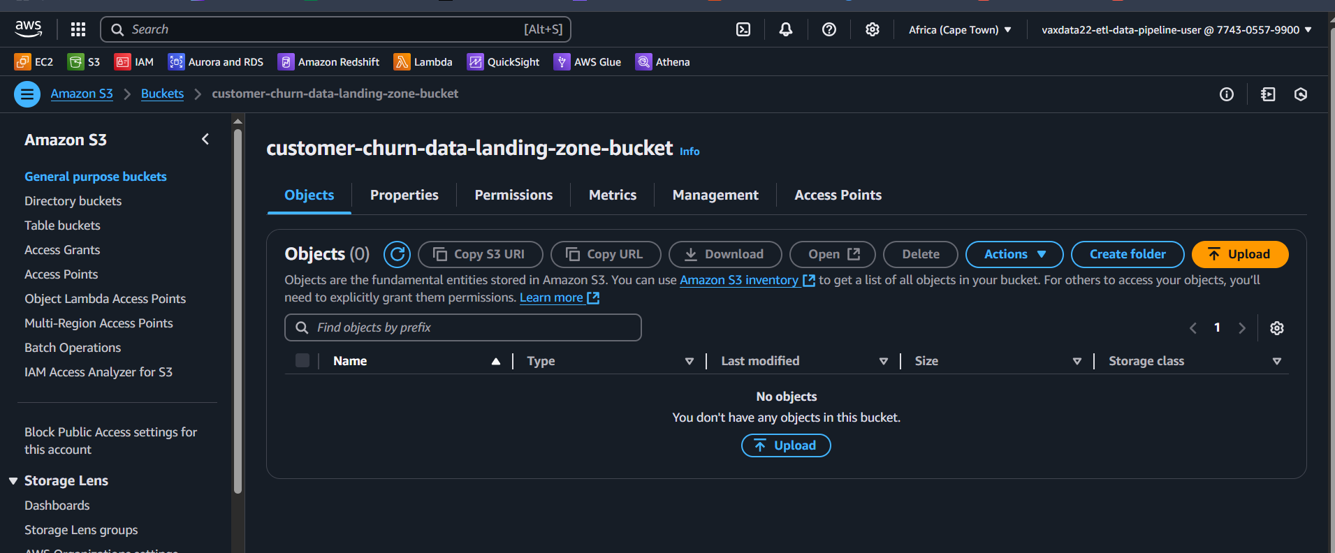Open the info panel circle icon
Screen dimensions: 1335x553
coord(1227,94)
